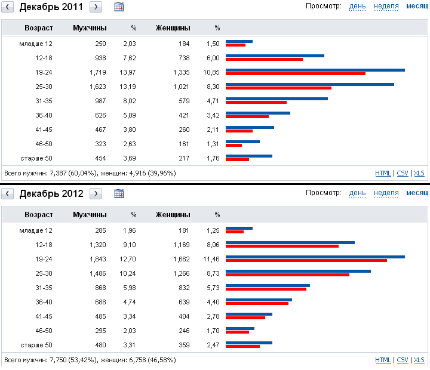Image resolution: width=430 pixels, height=370 pixels.
Task: Click previous arrow beside Декабрь 2012
Action: tap(8, 193)
